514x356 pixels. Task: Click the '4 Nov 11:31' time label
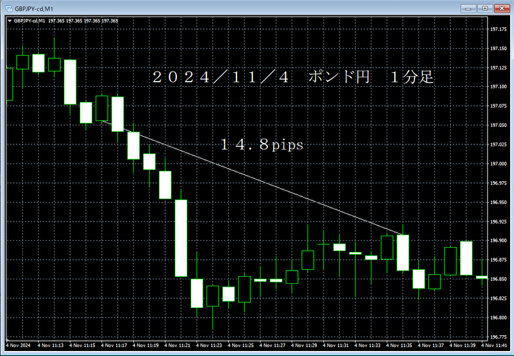click(x=336, y=345)
